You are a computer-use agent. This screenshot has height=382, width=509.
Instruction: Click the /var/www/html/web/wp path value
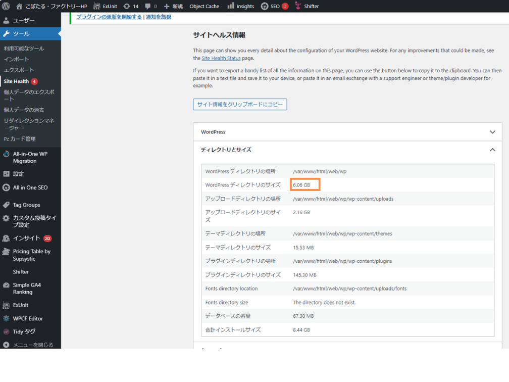click(320, 171)
